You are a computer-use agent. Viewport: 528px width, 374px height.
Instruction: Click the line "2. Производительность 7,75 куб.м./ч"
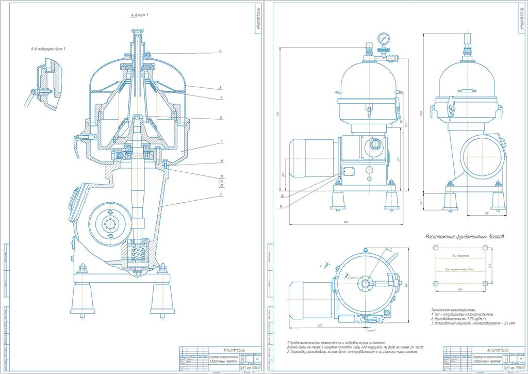tap(458, 318)
